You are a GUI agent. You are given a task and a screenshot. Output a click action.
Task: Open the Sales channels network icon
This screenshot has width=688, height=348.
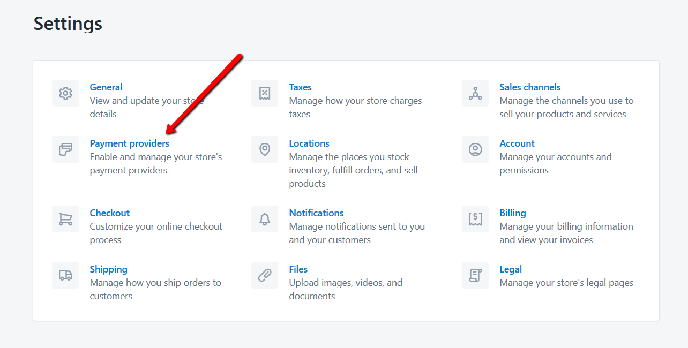pyautogui.click(x=475, y=93)
